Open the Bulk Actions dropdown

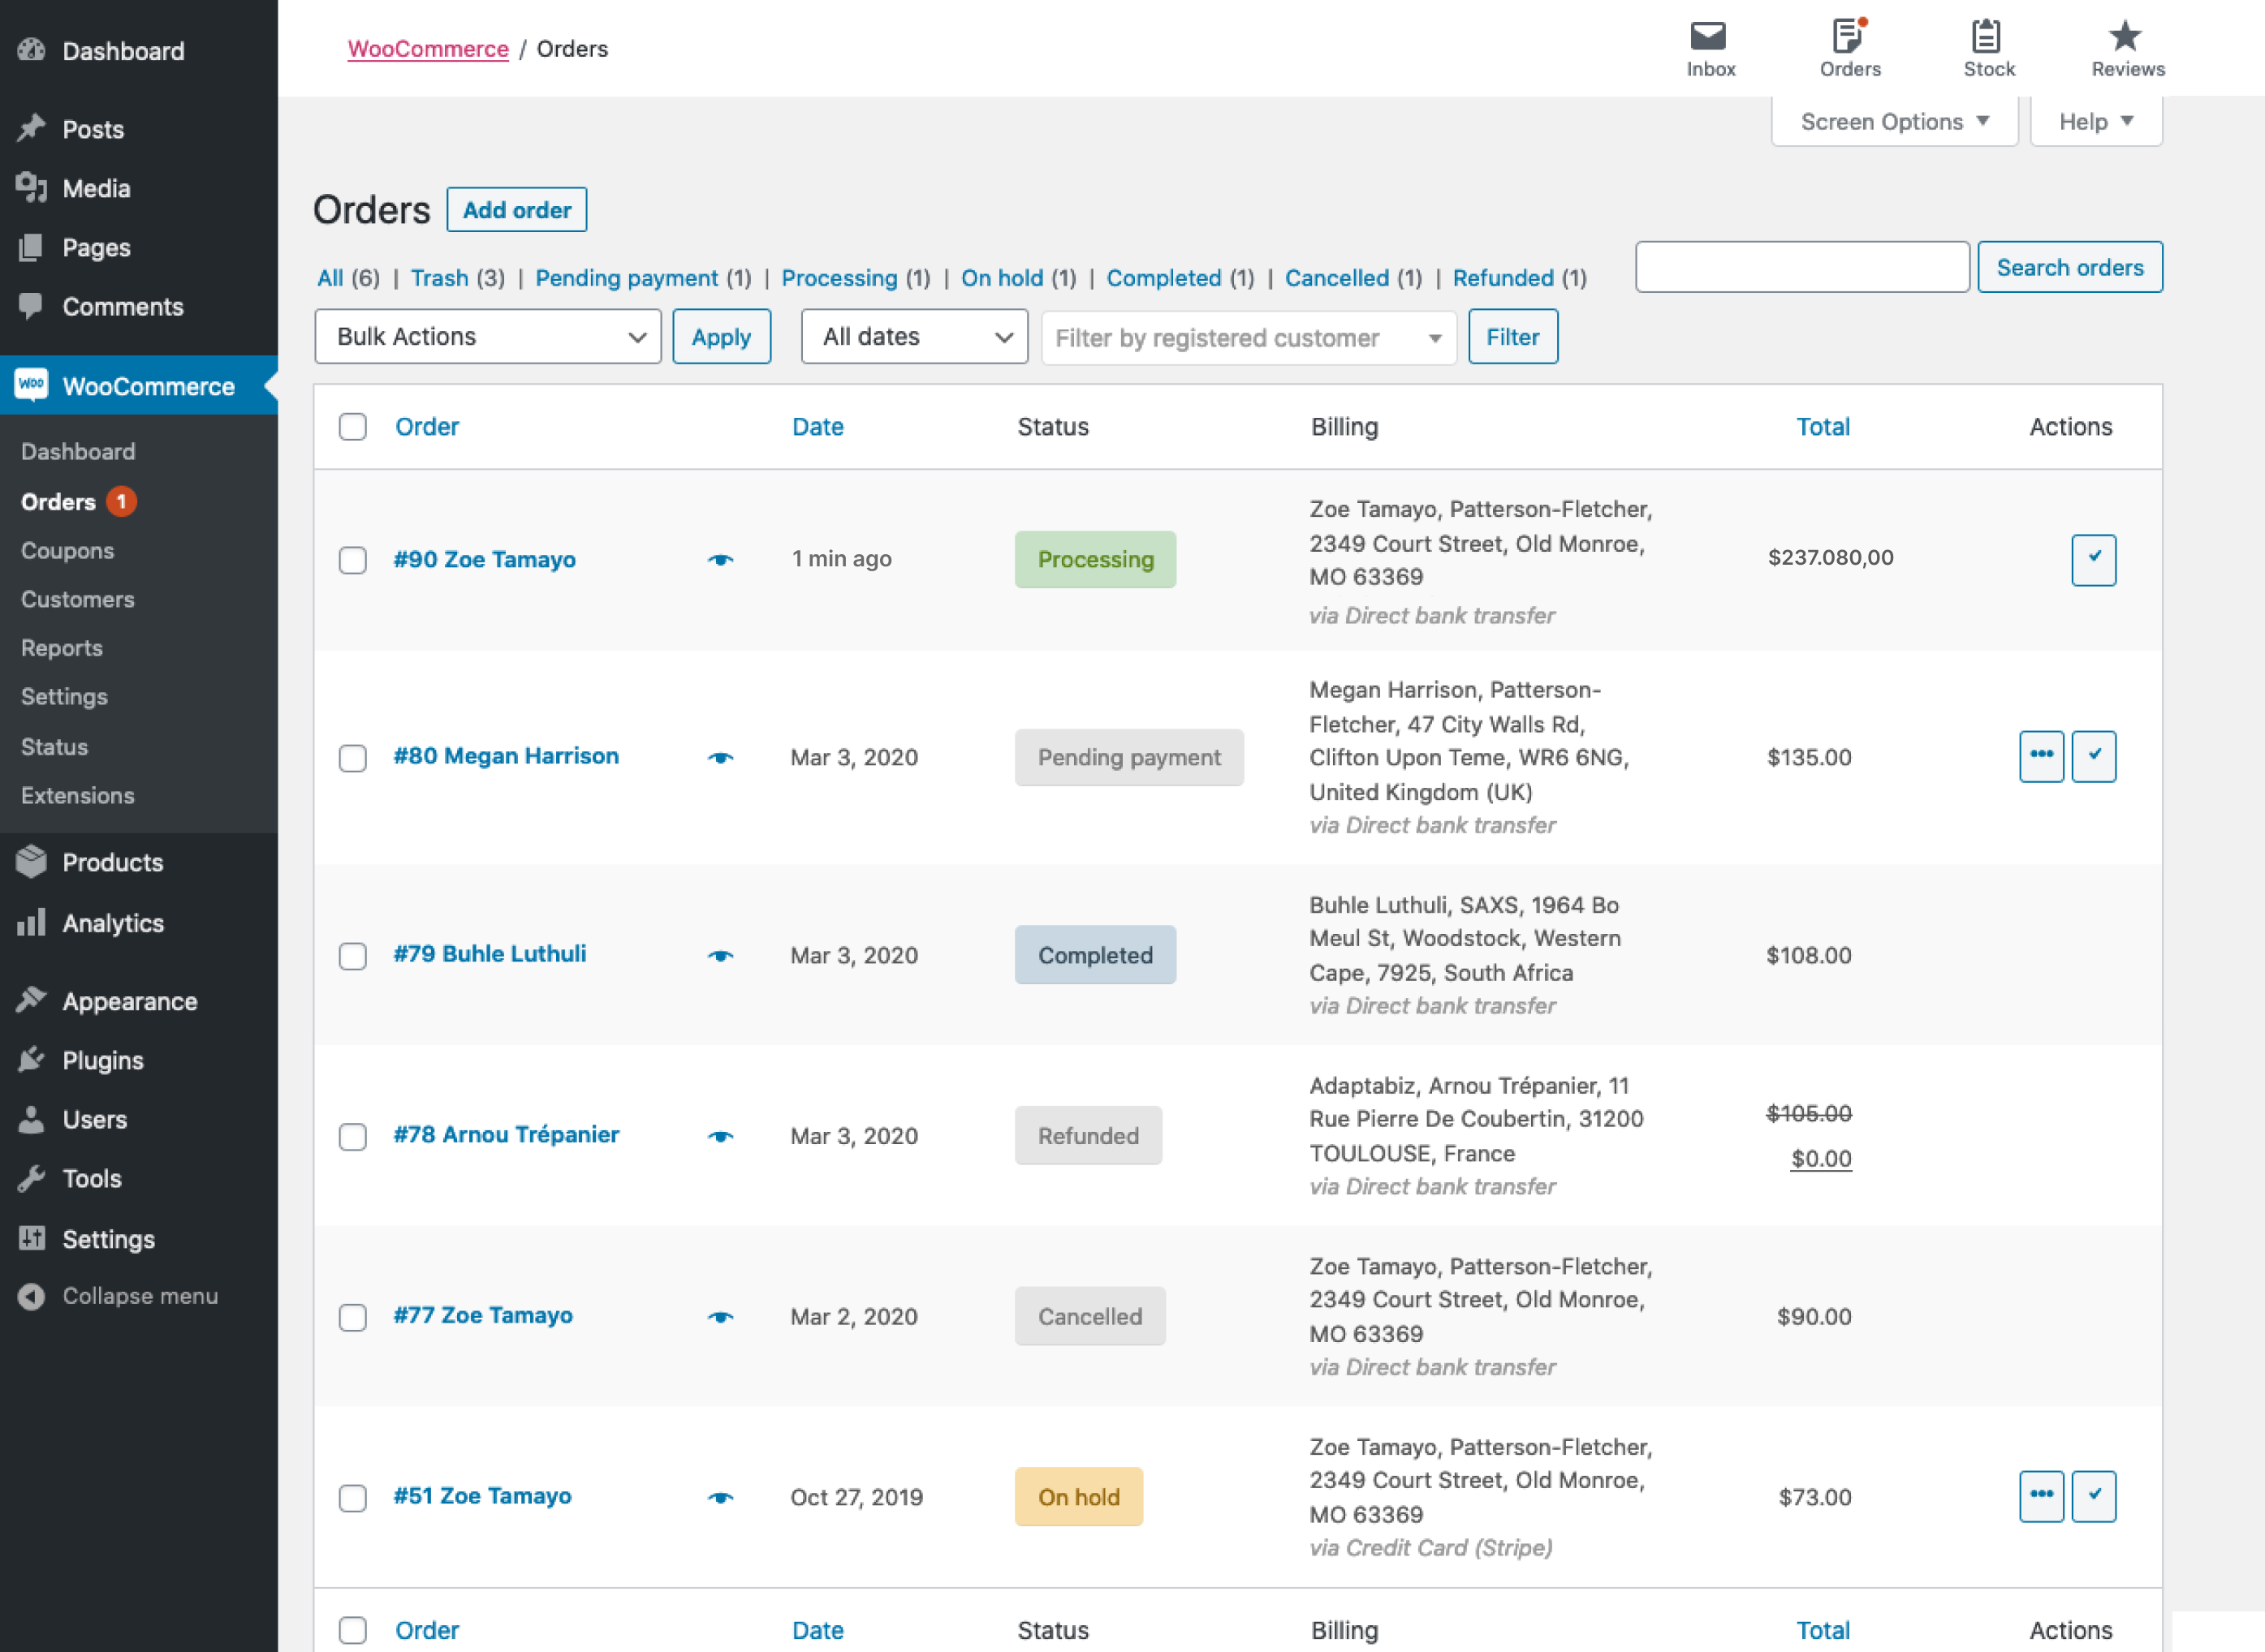point(488,337)
